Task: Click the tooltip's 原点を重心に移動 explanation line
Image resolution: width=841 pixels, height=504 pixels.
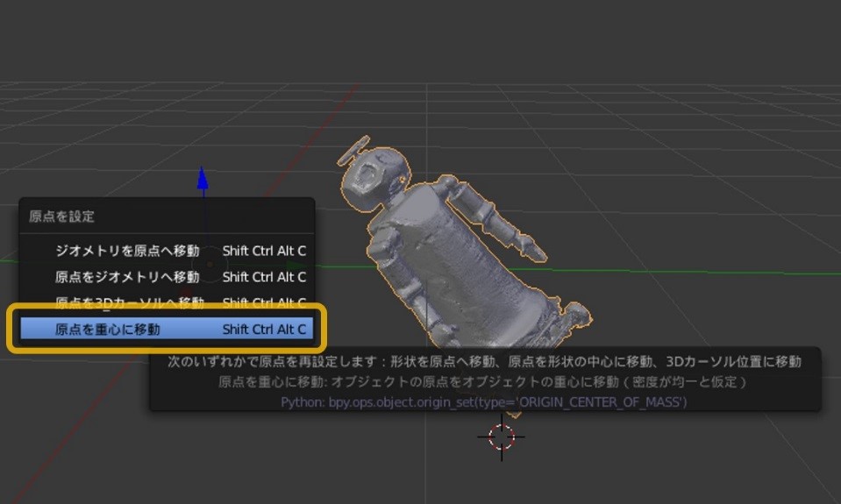Action: (484, 381)
